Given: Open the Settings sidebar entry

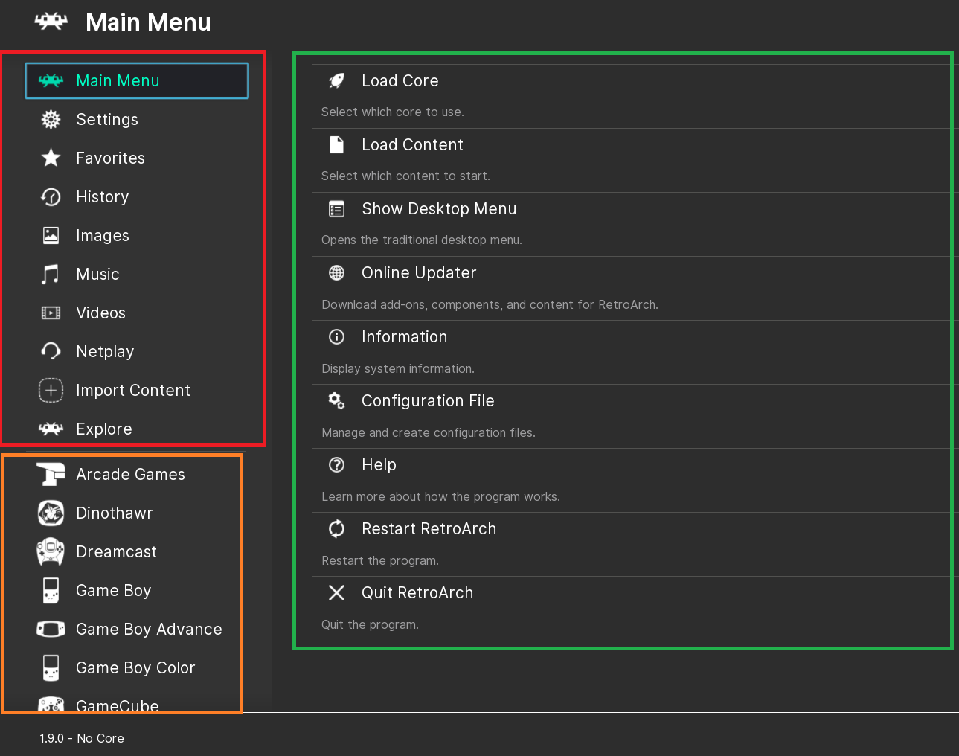Looking at the screenshot, I should [137, 119].
